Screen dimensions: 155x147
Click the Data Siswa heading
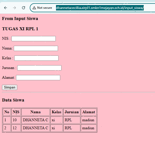[x=13, y=100]
